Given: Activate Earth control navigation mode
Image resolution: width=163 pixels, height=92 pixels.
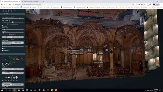Looking at the screenshot, I should (x=3, y=77).
